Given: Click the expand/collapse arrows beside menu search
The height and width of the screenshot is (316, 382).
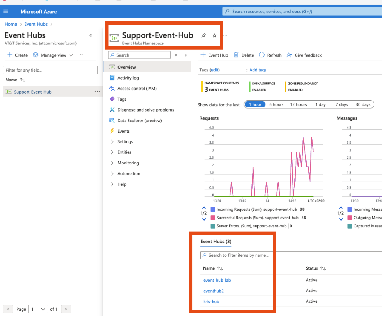Looking at the screenshot, I should (x=176, y=55).
